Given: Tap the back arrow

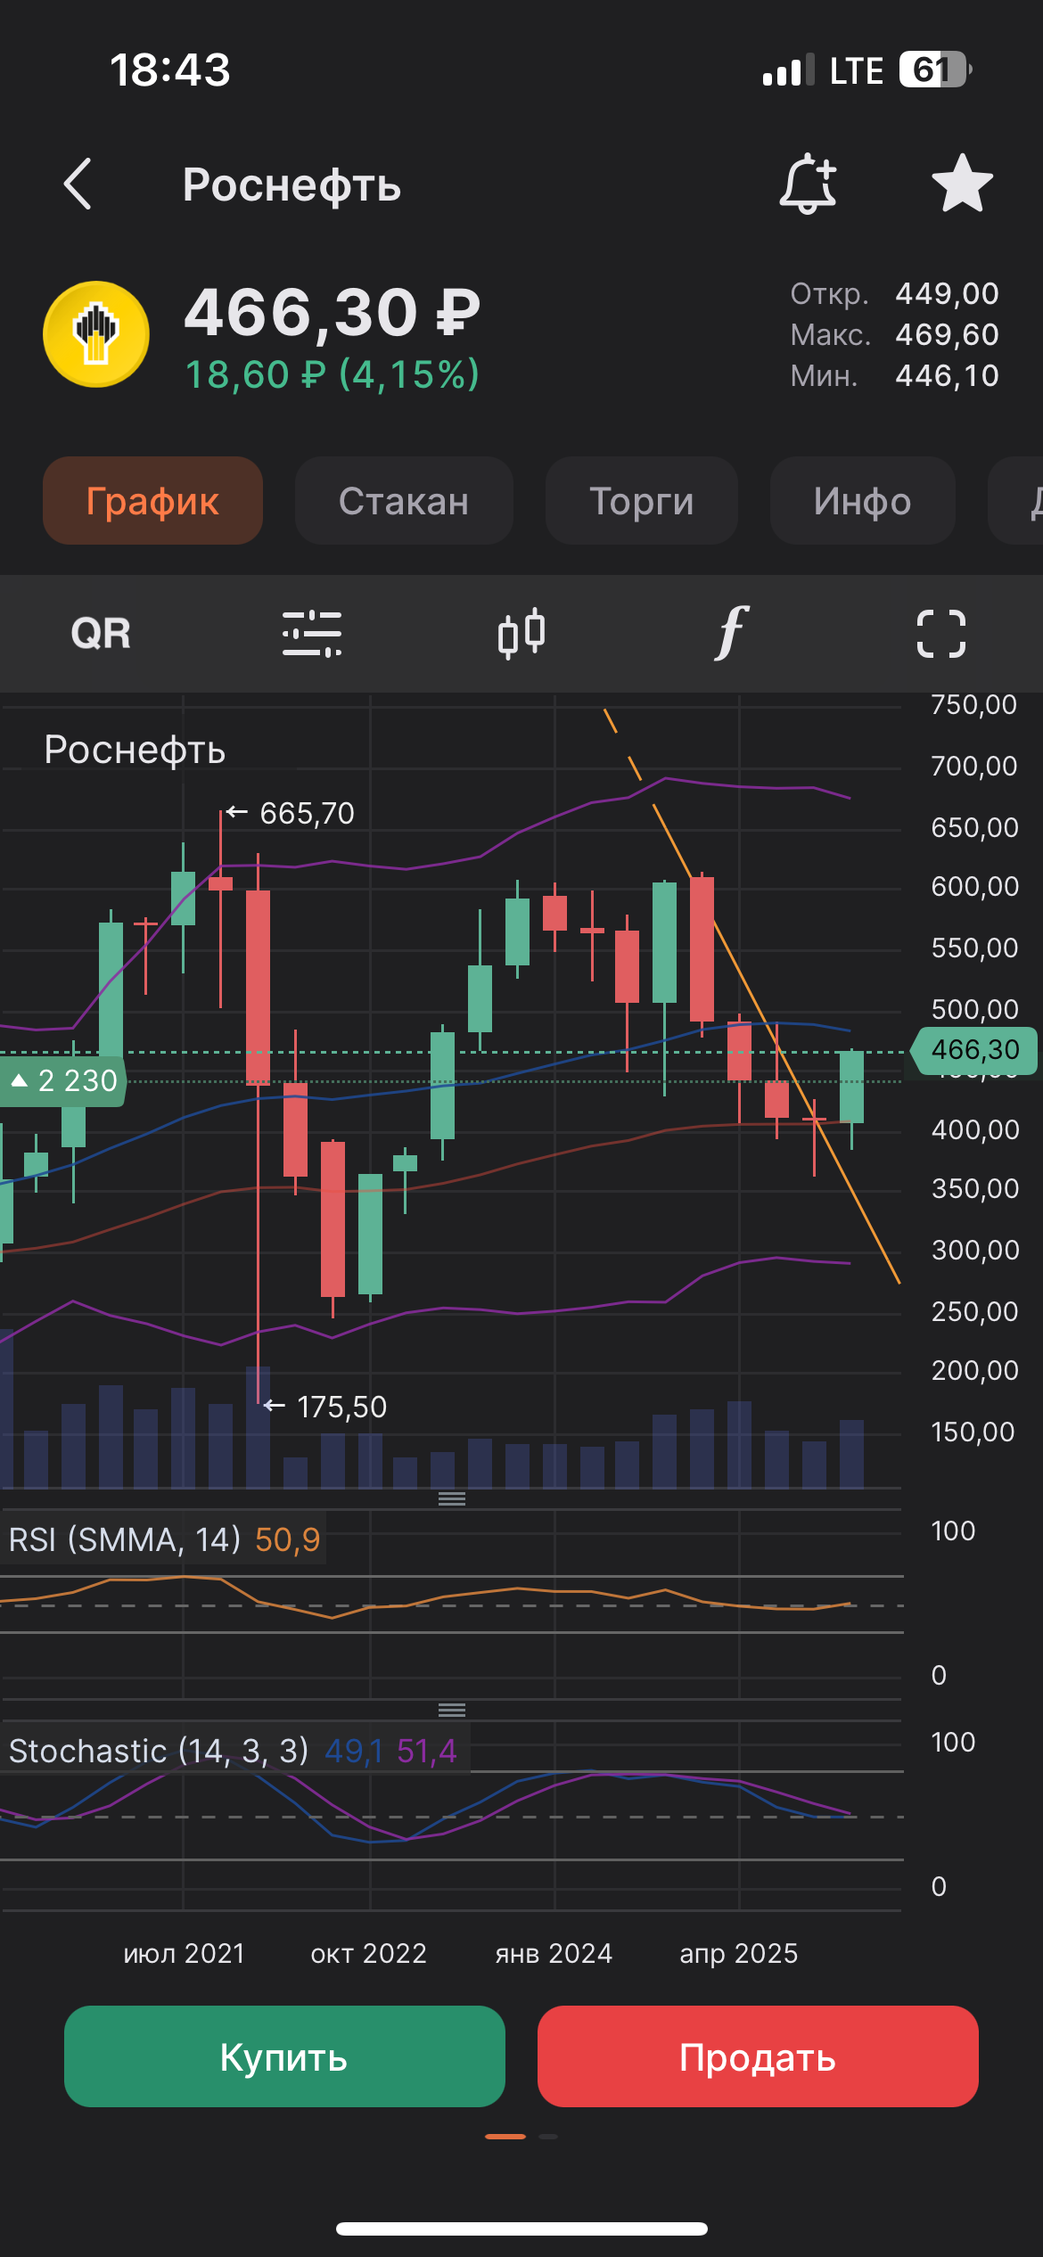Looking at the screenshot, I should point(78,185).
